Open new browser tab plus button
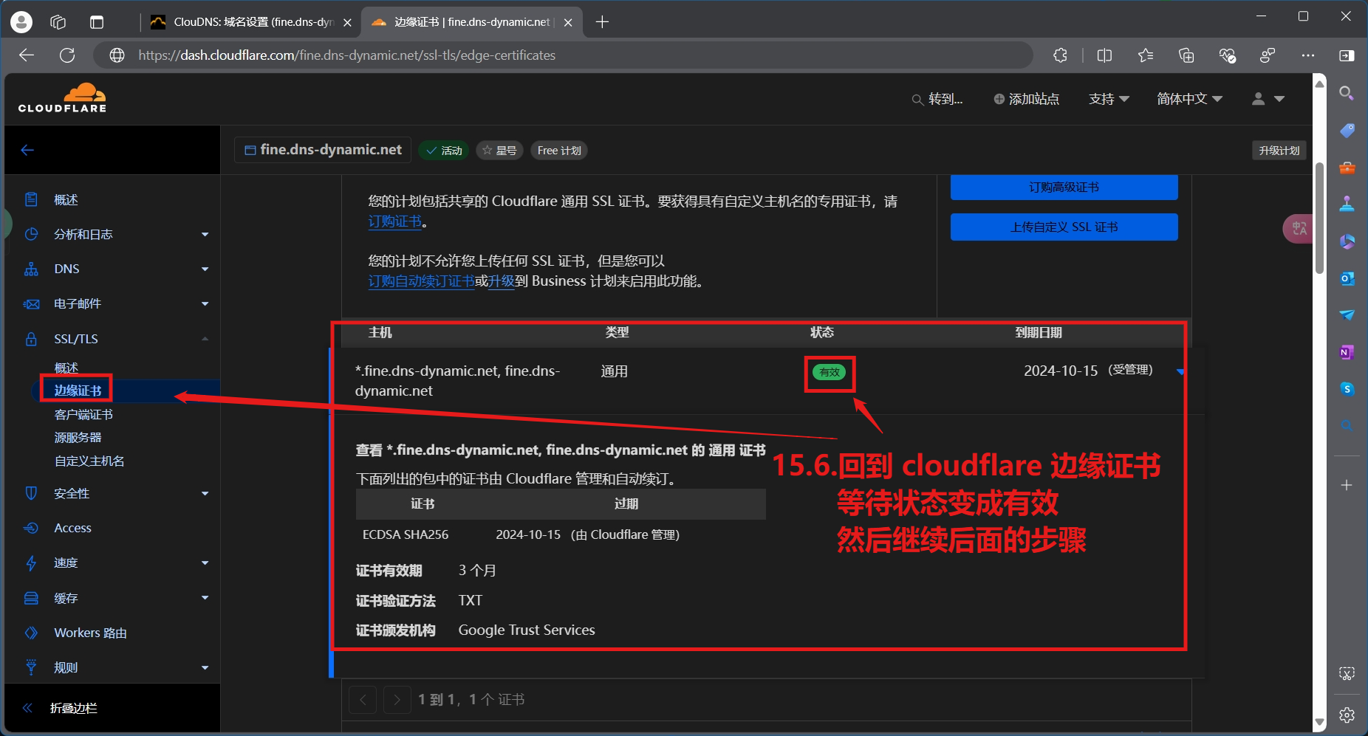This screenshot has width=1368, height=736. coord(602,22)
